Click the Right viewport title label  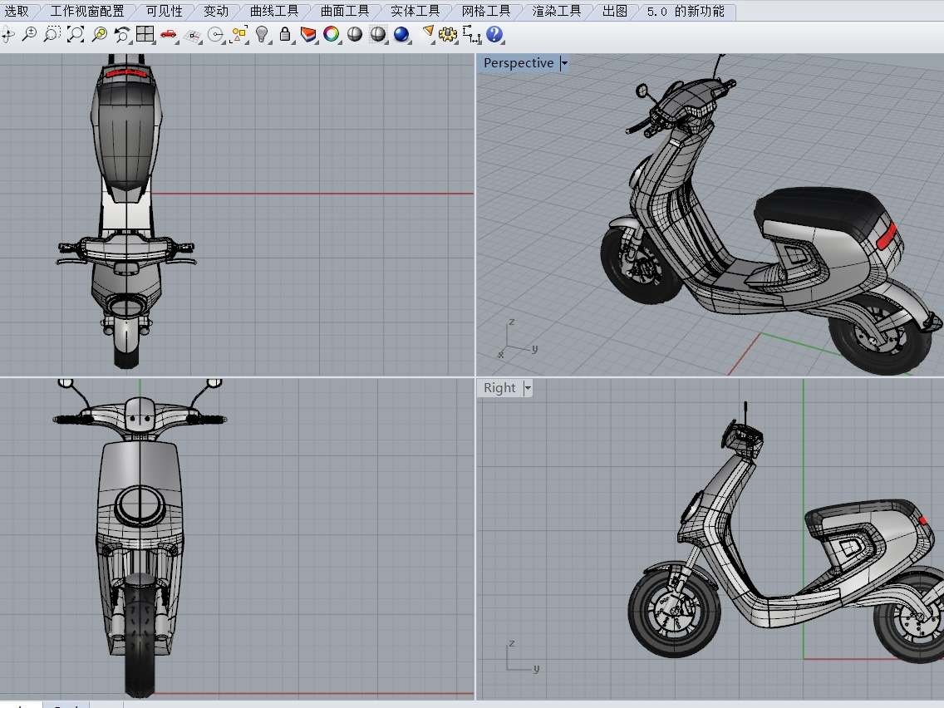[499, 388]
